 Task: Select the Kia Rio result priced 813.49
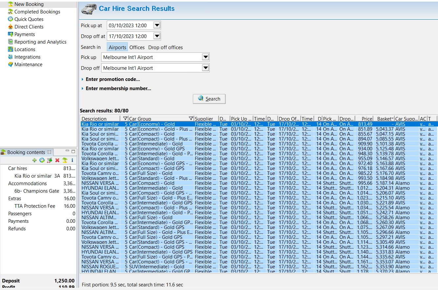pos(259,124)
